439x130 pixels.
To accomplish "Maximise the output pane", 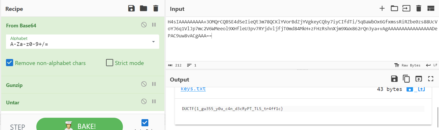I will coord(431,79).
